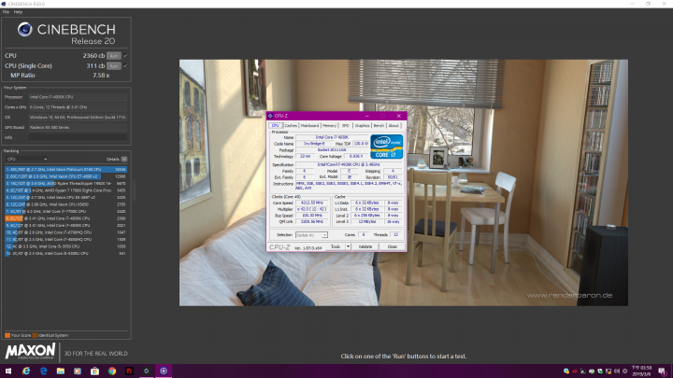Toggle the checkmark beside the CPU test
Screen dimensions: 673x378
125,56
